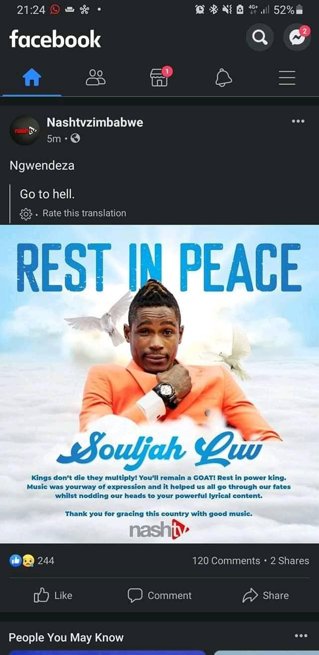Open the hamburger menu tab
The height and width of the screenshot is (655, 319).
287,78
